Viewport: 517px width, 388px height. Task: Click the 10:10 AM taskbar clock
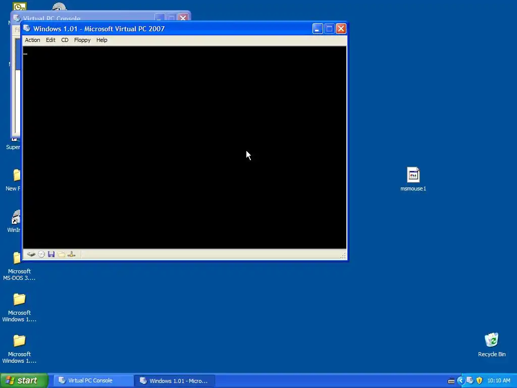(x=498, y=381)
